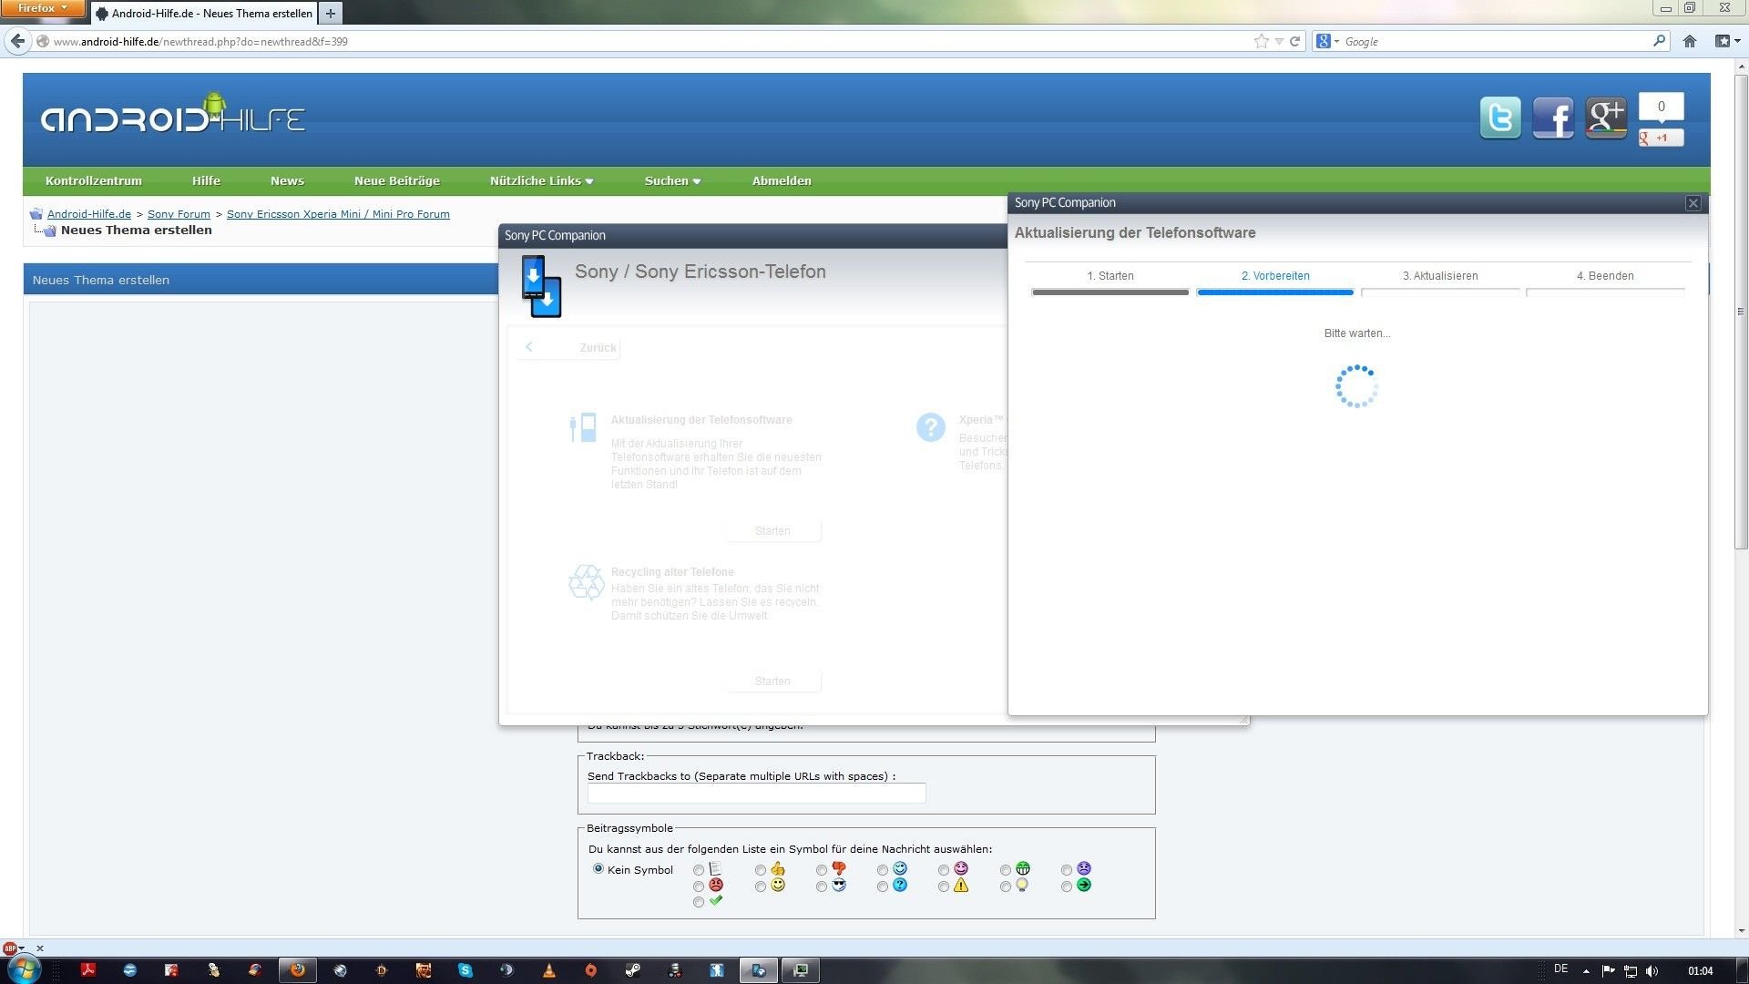1749x984 pixels.
Task: Click the browser address bar
Action: [x=651, y=41]
